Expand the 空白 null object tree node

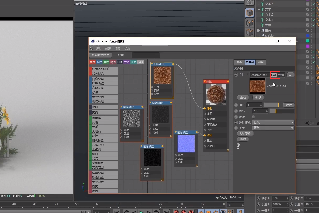[x=258, y=30]
